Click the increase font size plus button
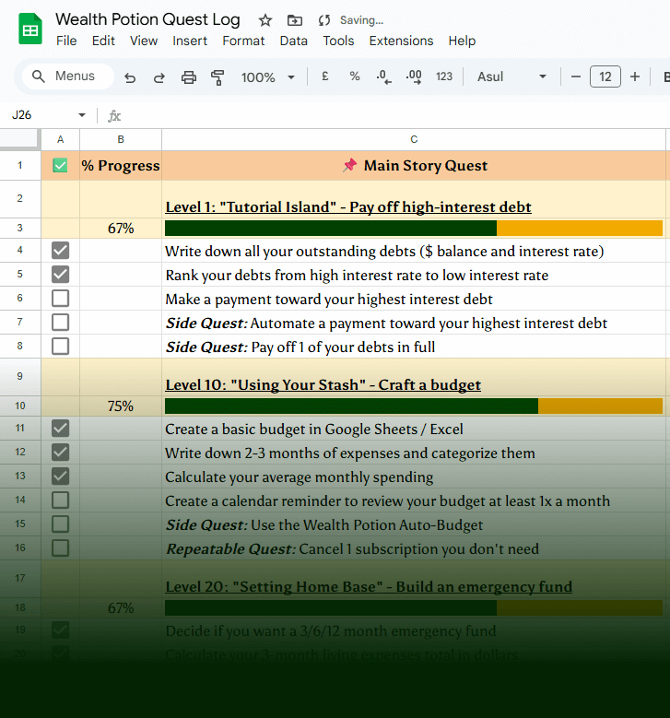 635,77
